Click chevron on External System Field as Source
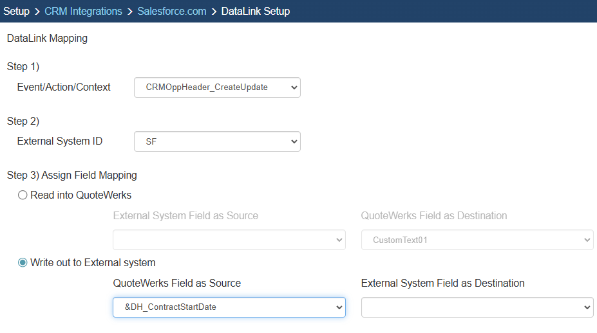This screenshot has width=597, height=333. [x=339, y=240]
